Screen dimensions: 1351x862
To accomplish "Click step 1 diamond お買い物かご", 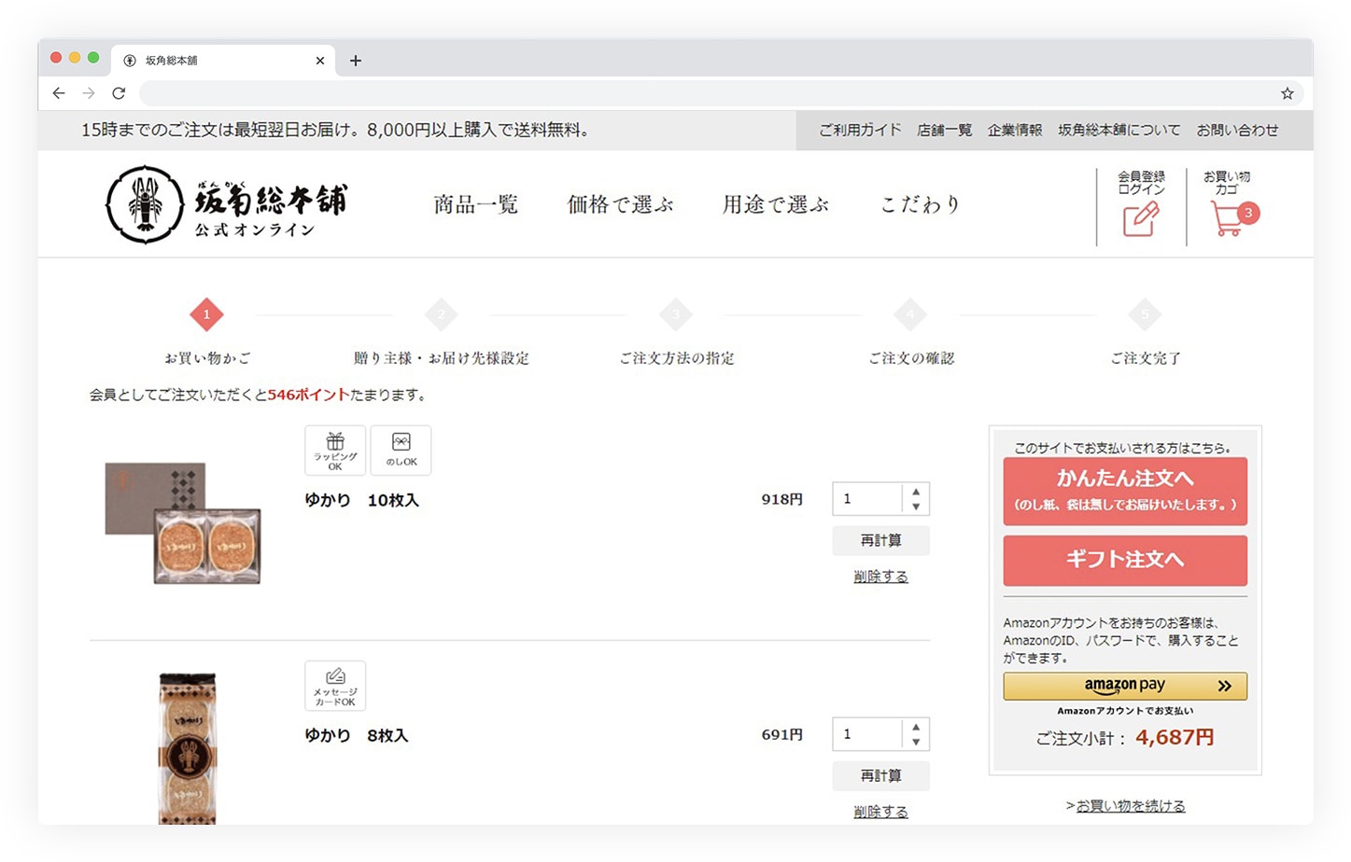I will pyautogui.click(x=206, y=314).
